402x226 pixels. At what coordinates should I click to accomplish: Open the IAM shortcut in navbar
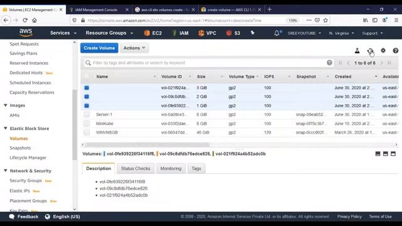click(x=180, y=33)
